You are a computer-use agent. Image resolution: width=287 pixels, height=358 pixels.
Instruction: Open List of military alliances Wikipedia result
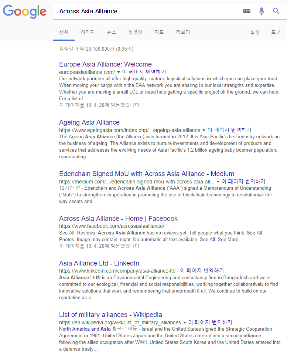[110, 315]
